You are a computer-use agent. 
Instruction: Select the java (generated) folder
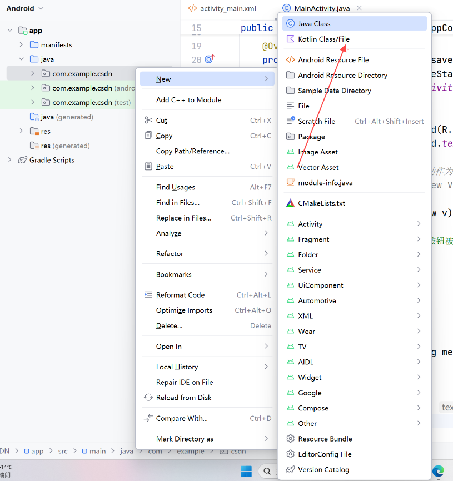click(x=61, y=117)
